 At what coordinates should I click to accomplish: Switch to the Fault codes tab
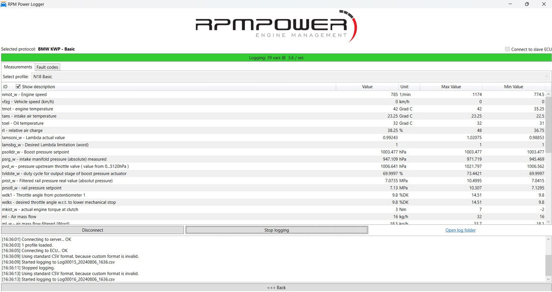click(x=47, y=67)
